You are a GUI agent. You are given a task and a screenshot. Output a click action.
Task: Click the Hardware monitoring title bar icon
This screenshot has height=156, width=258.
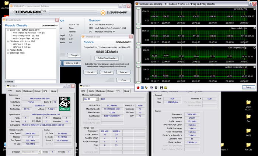click(x=137, y=4)
